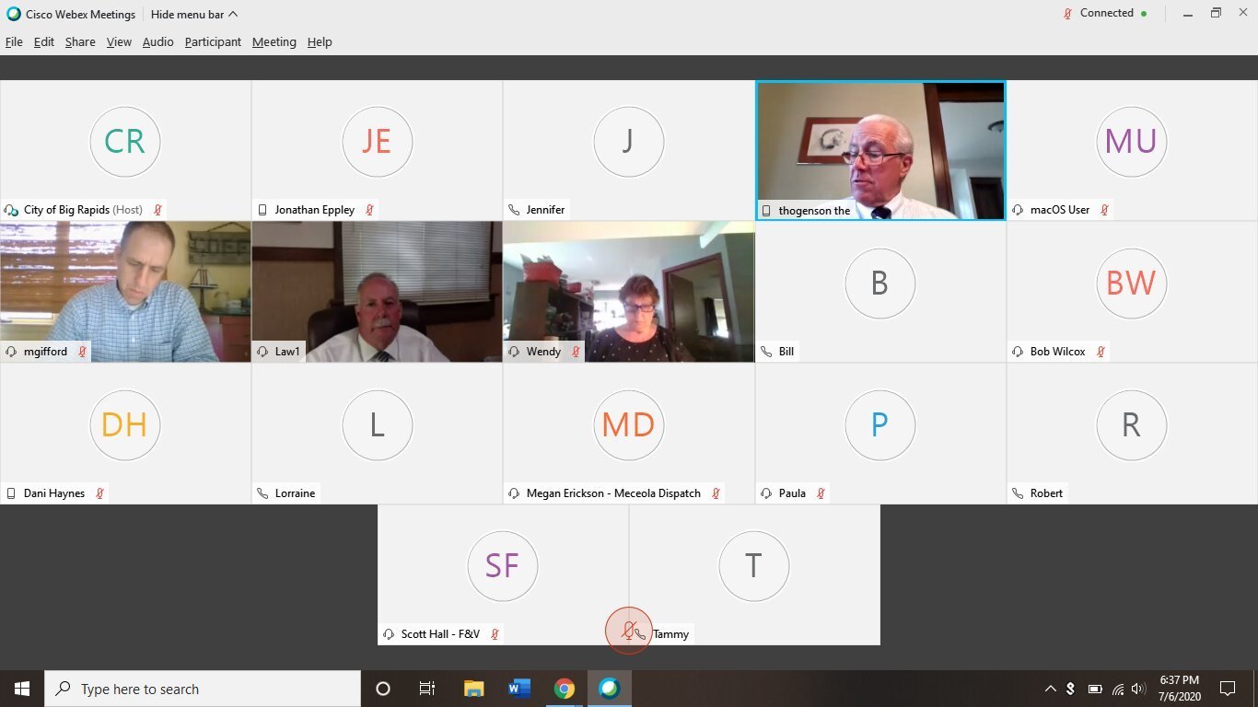Click the Windows taskbar search box
1258x707 pixels.
(203, 689)
